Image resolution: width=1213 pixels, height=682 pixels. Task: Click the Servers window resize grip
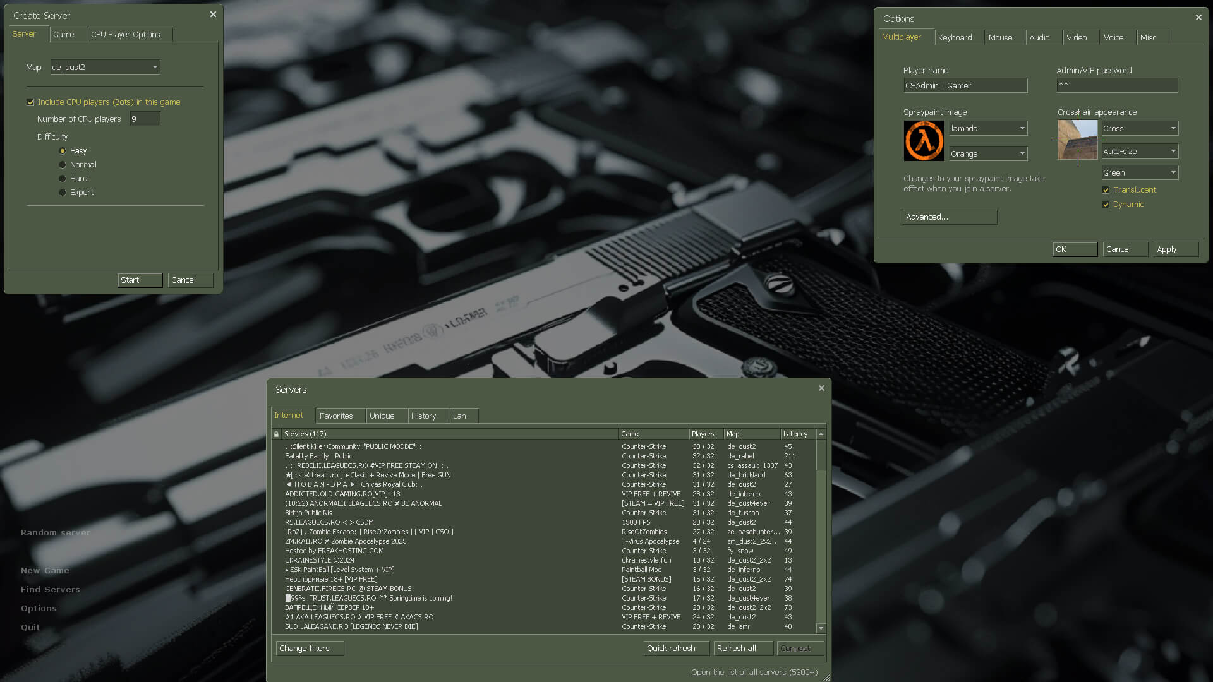click(826, 678)
